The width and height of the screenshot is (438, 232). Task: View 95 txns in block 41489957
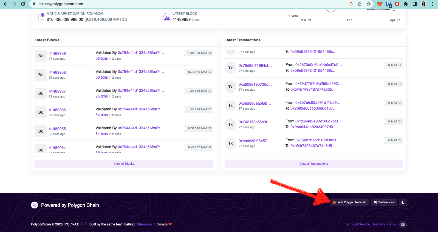coord(101,96)
